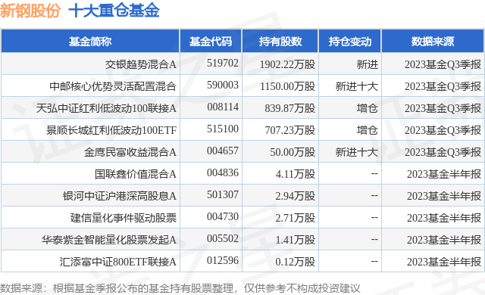The width and height of the screenshot is (485, 295).
Task: Open 中邮核心优势灵活配置混合 fund entry
Action: 113,86
